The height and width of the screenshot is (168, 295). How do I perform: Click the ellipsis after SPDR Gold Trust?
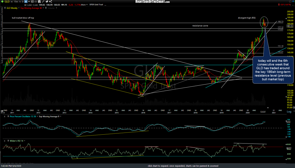[105, 5]
